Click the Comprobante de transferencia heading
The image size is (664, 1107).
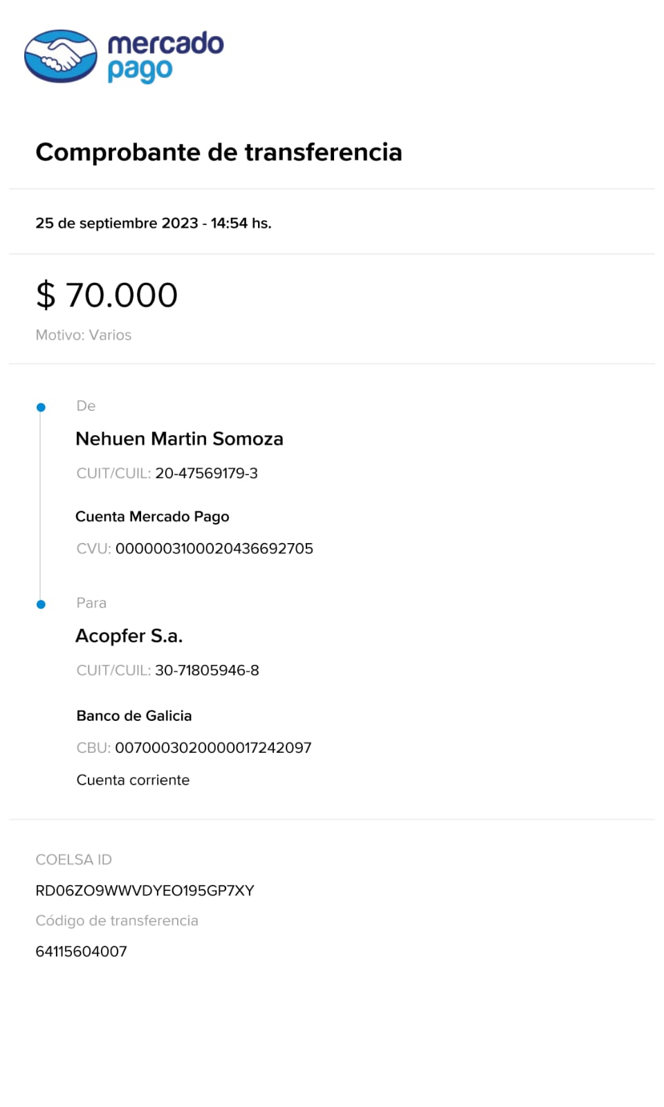[219, 152]
